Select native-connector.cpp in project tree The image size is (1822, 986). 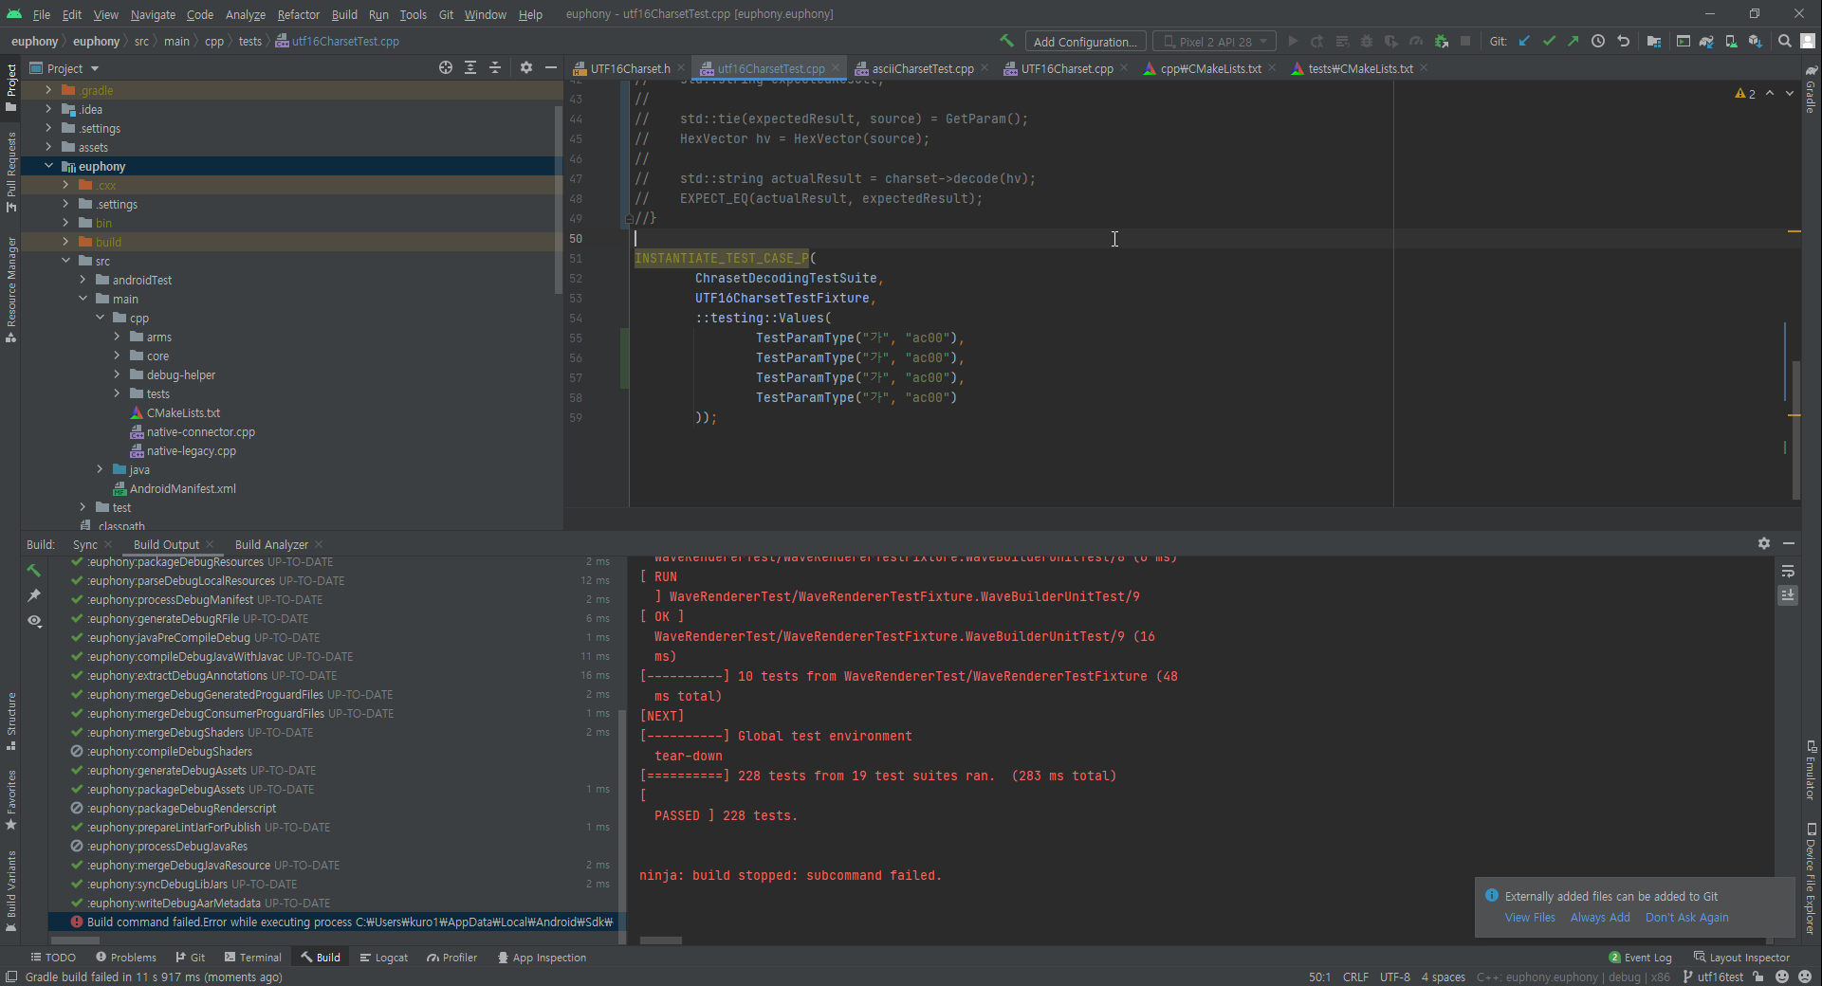pos(200,431)
